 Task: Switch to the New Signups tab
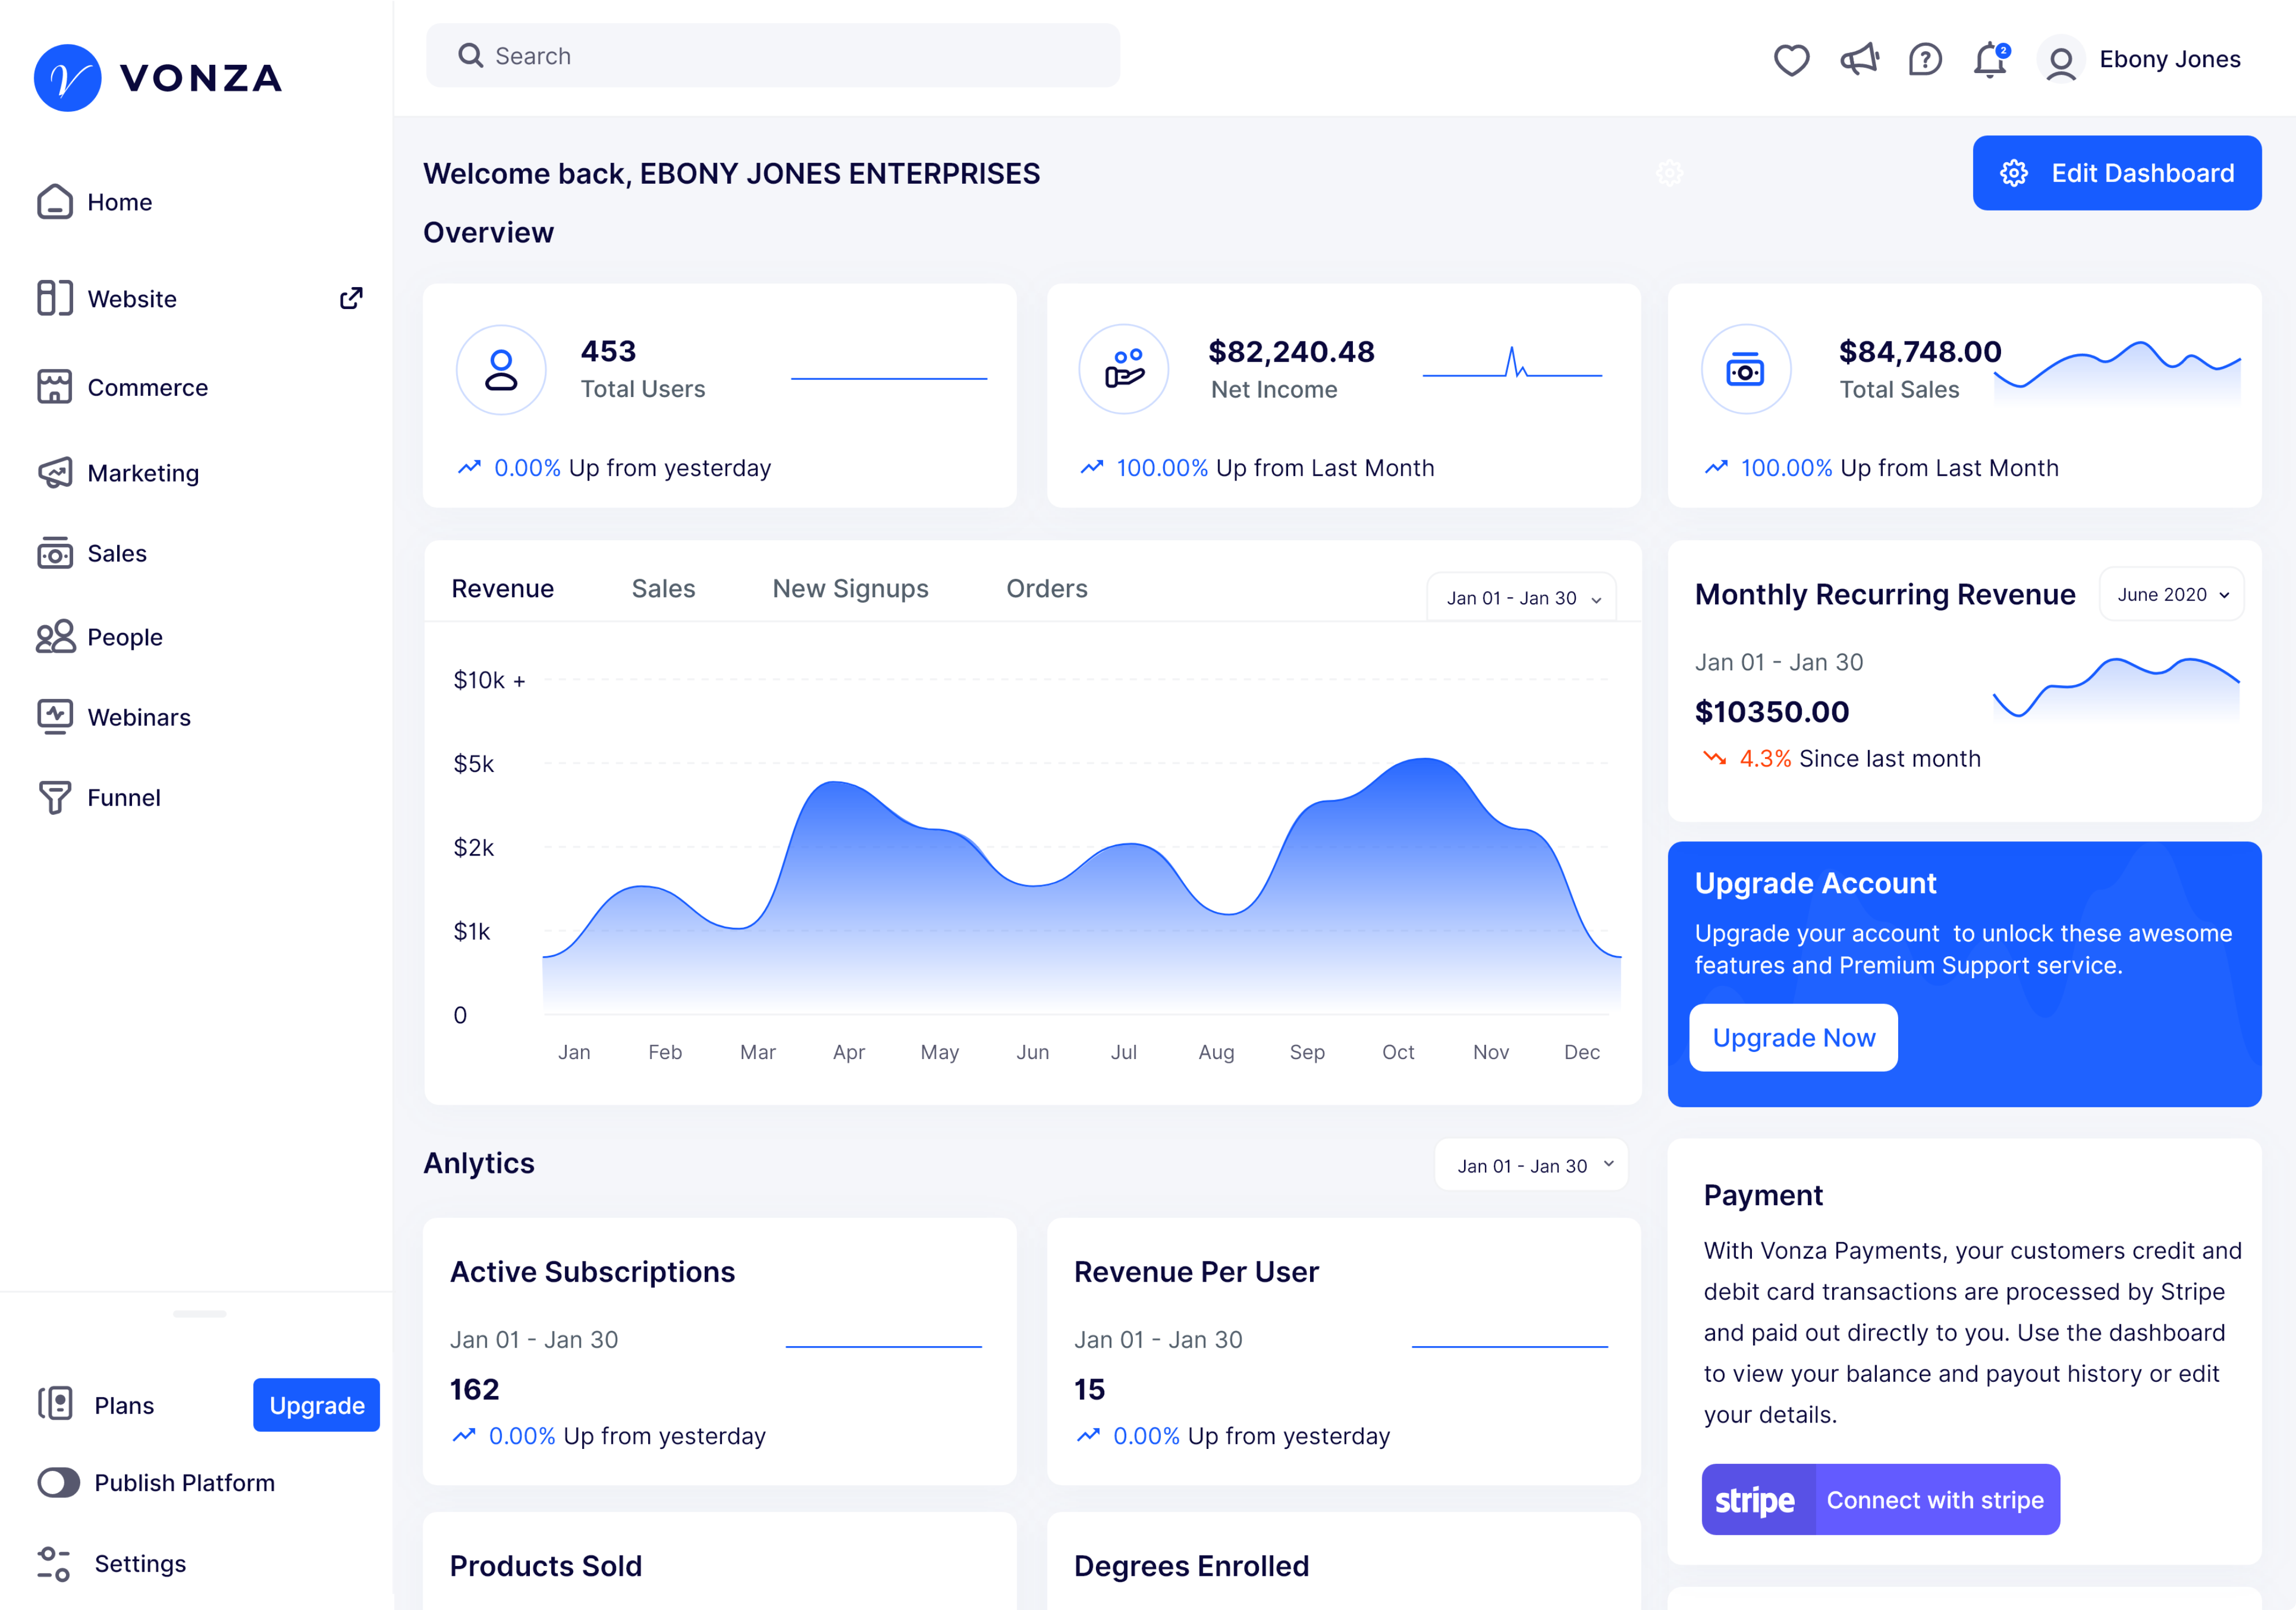coord(850,589)
